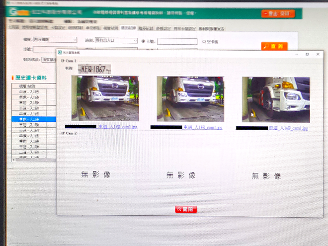Screen dimensions: 328x246
Task: Open the 異常卡號設定 tab
Action: pyautogui.click(x=184, y=29)
